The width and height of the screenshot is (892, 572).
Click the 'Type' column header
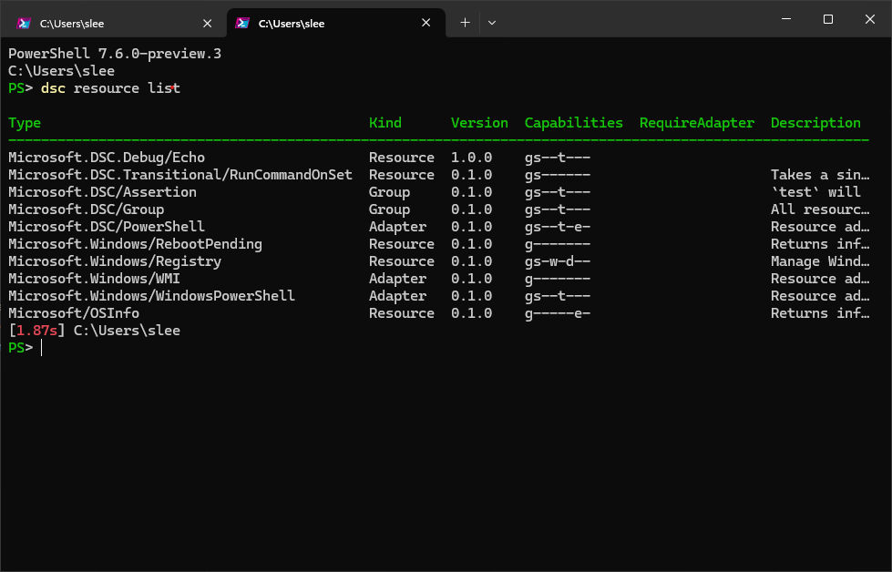pos(25,123)
